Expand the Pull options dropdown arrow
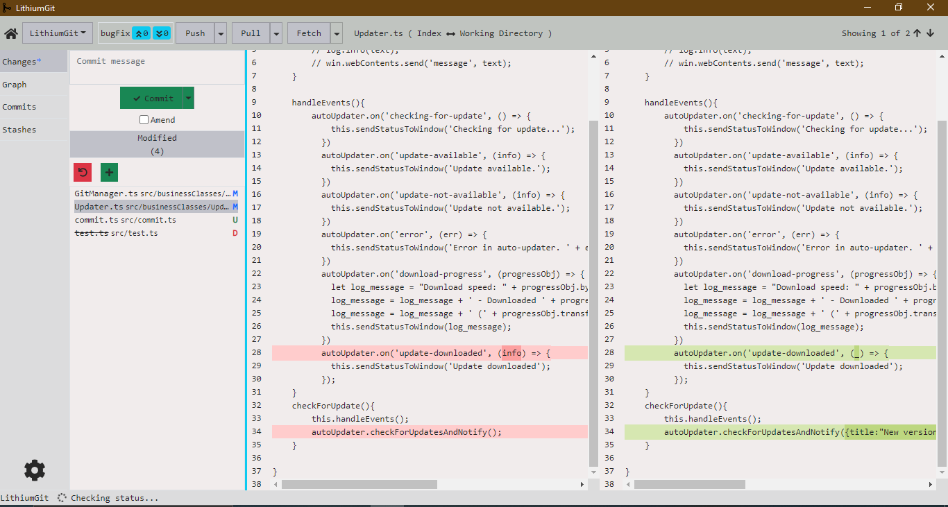 coord(276,33)
